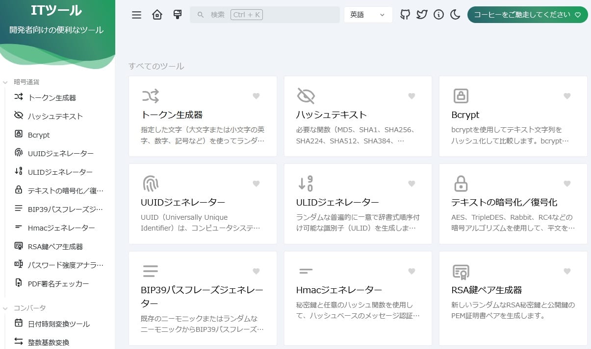Screen dimensions: 591x349
Task: Focus the 検索 search field
Action: [x=265, y=15]
